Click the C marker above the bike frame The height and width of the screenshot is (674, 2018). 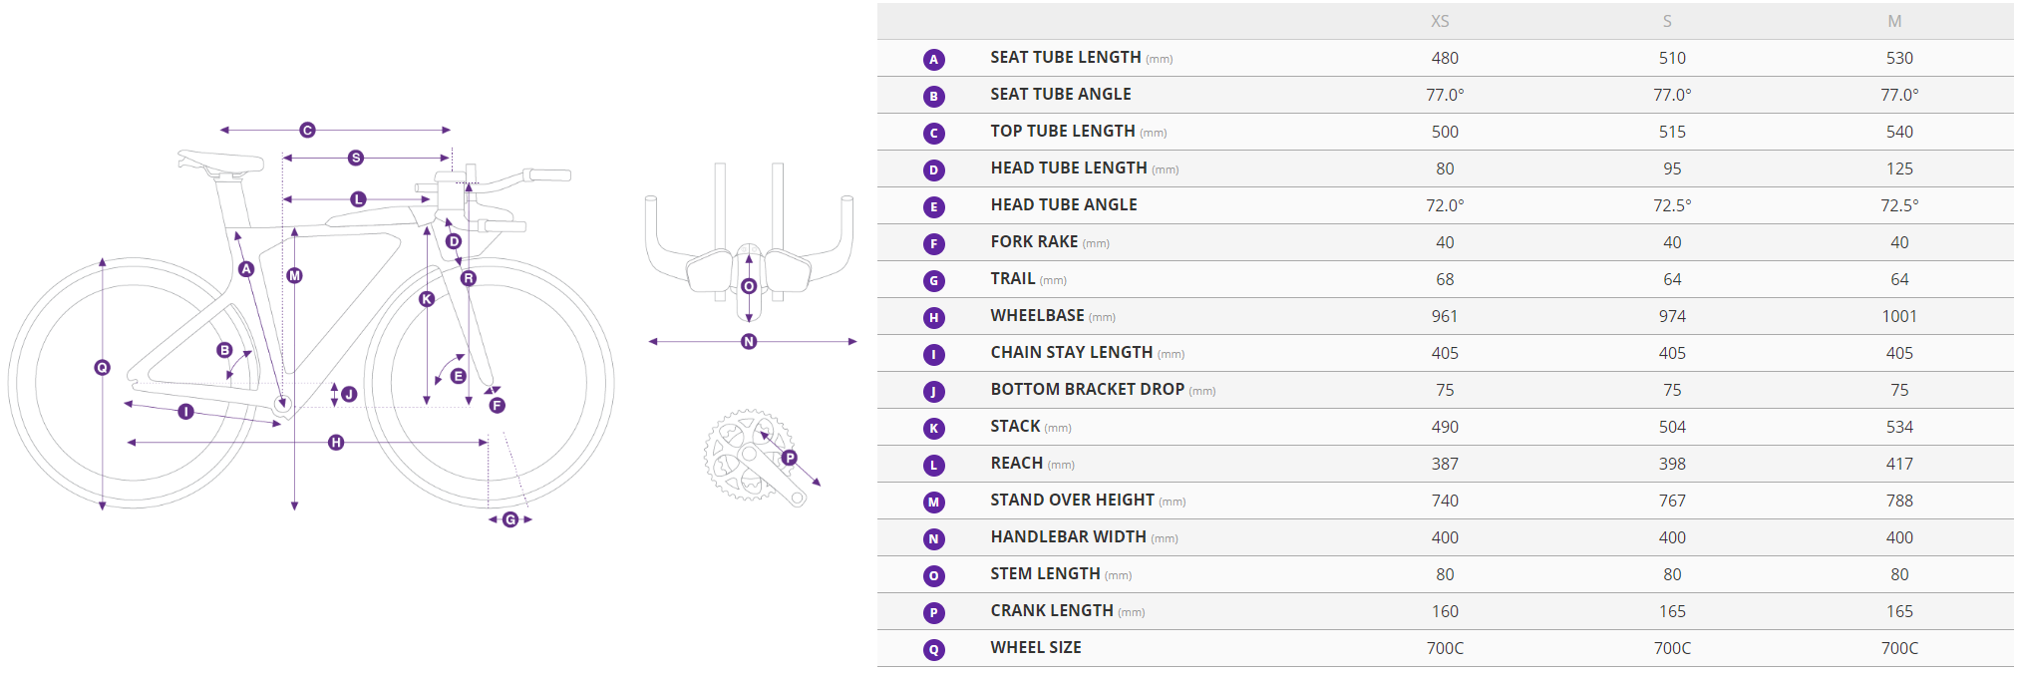pos(307,130)
